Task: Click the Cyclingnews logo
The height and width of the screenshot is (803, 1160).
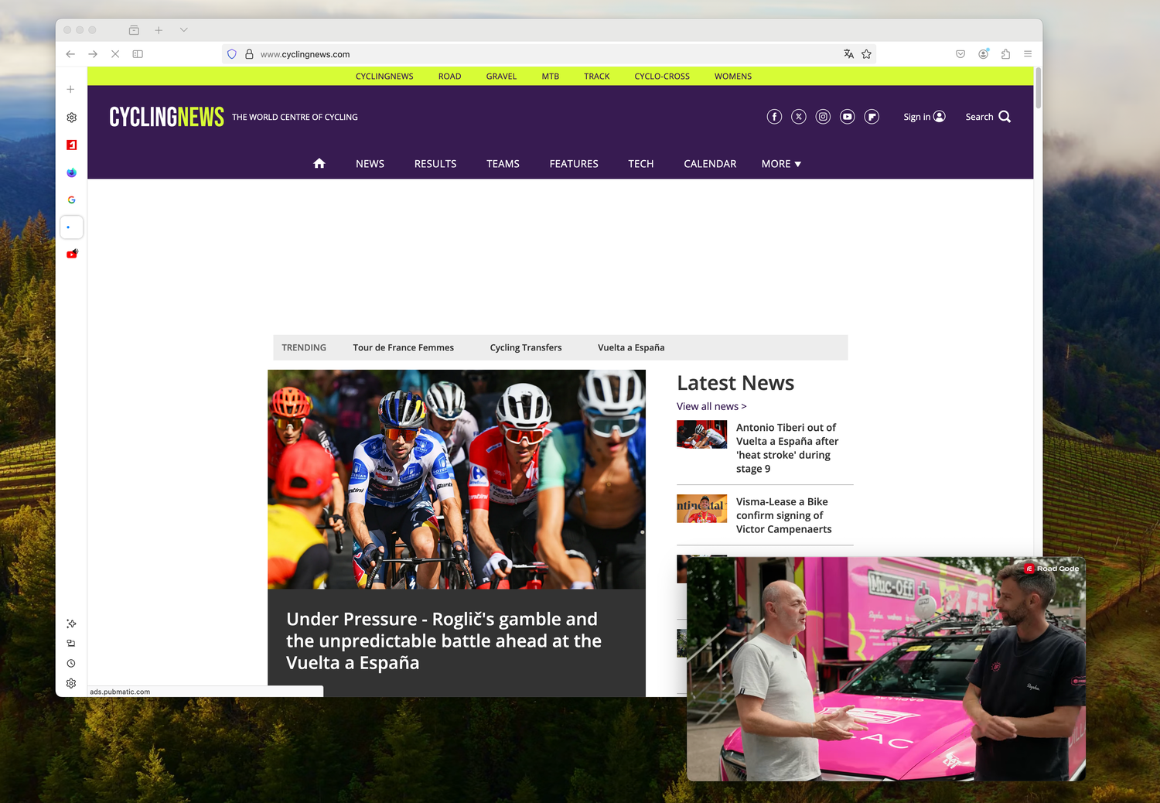Action: [x=166, y=117]
